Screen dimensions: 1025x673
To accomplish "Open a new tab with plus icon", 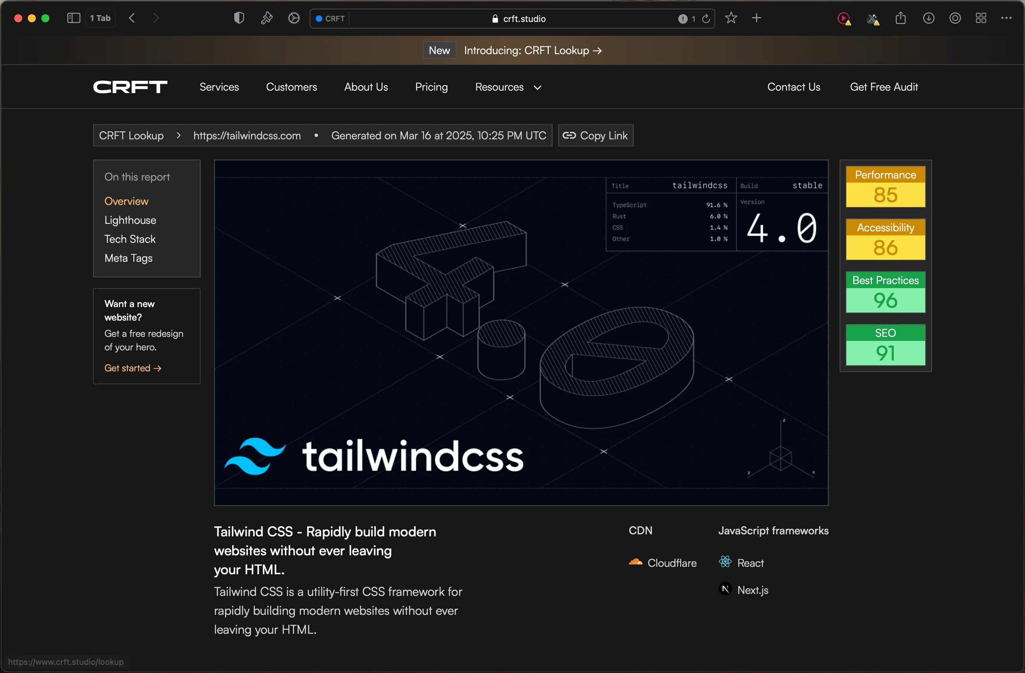I will (757, 18).
